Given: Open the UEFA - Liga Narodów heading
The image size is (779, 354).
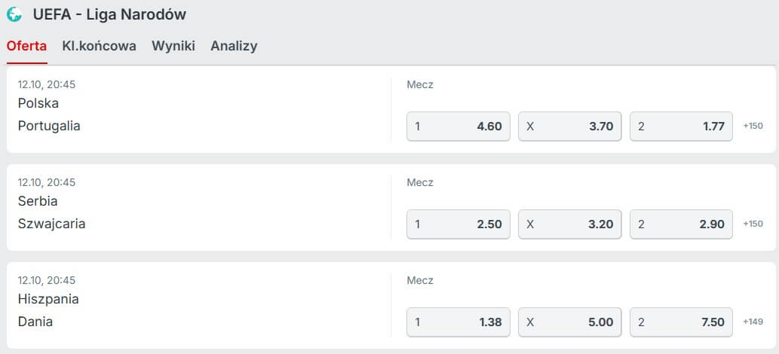Looking at the screenshot, I should click(109, 14).
